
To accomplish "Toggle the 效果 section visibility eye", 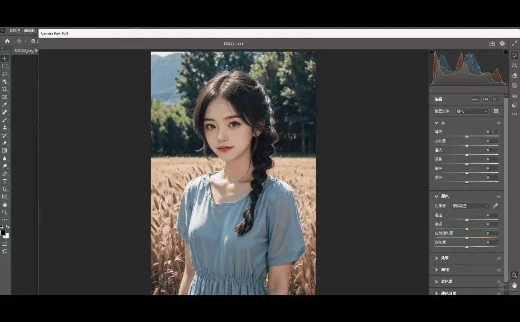I will (x=499, y=258).
